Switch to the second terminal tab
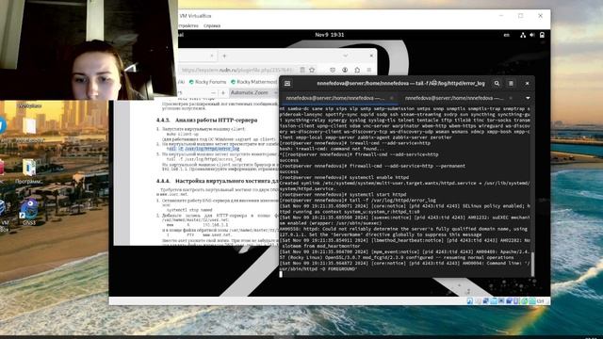 (454, 98)
